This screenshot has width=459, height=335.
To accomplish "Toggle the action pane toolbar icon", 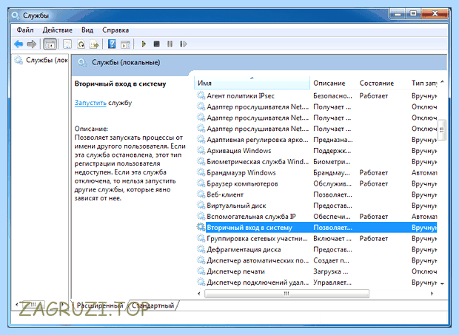I will (x=125, y=44).
